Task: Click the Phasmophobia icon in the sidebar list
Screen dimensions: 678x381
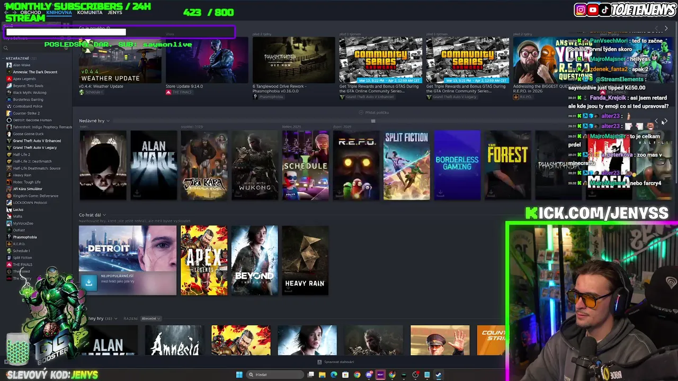Action: point(9,237)
